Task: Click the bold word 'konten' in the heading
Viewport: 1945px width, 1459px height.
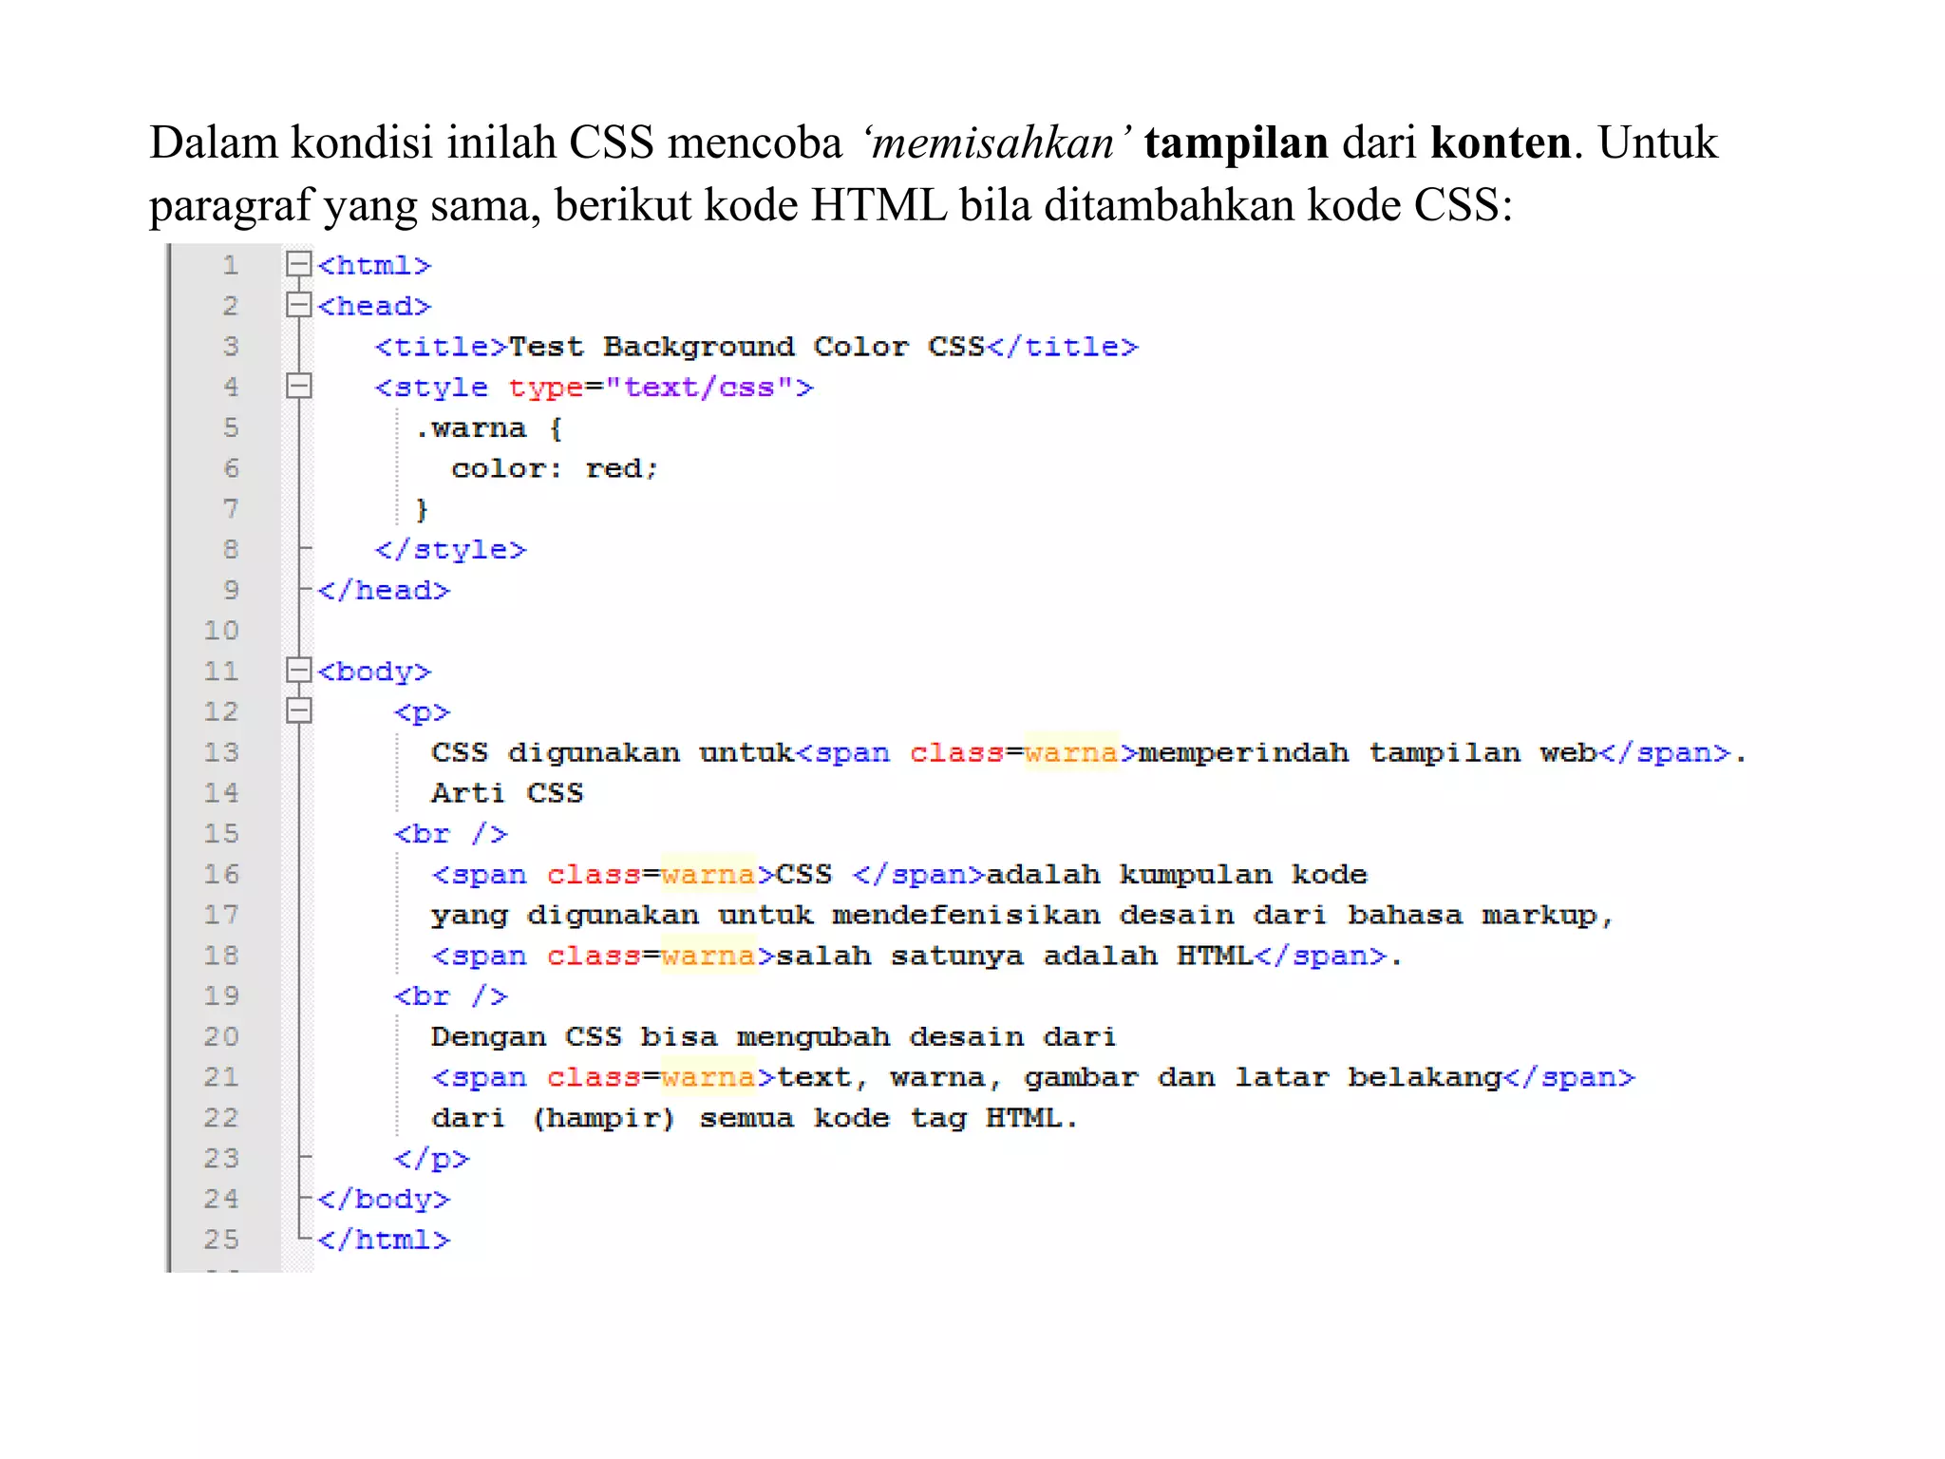Action: (x=1501, y=142)
